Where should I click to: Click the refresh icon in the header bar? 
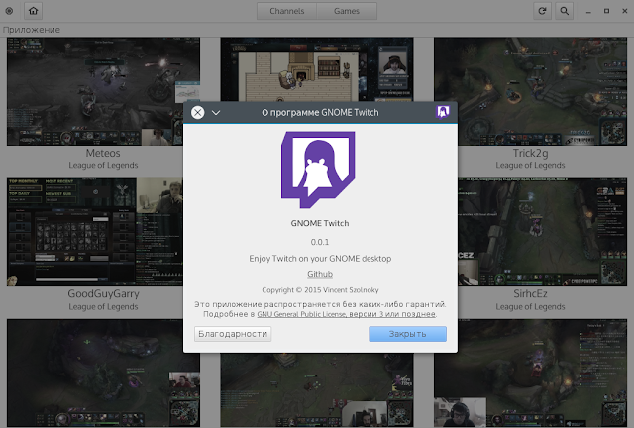coord(542,11)
